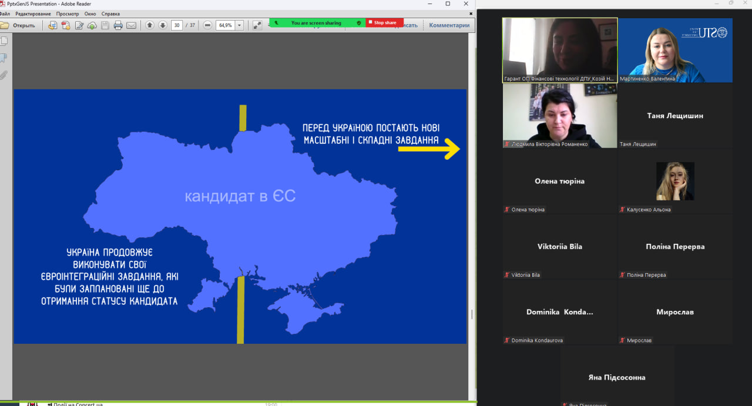This screenshot has height=406, width=752.
Task: Click the create PDF icon in toolbar
Action: coord(66,25)
